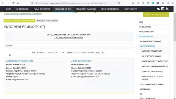This screenshot has width=176, height=99.
Task: Open AIFM & MANCO sidebar item
Action: point(145,89)
